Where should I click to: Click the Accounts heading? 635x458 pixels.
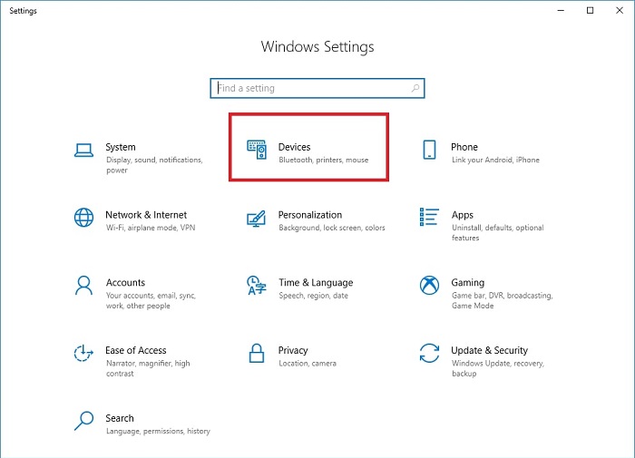[x=125, y=282]
